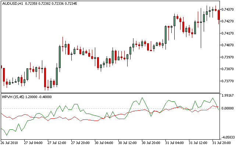Click the 0.00000 indicator zero level label
The width and height of the screenshot is (239, 147).
tap(229, 108)
